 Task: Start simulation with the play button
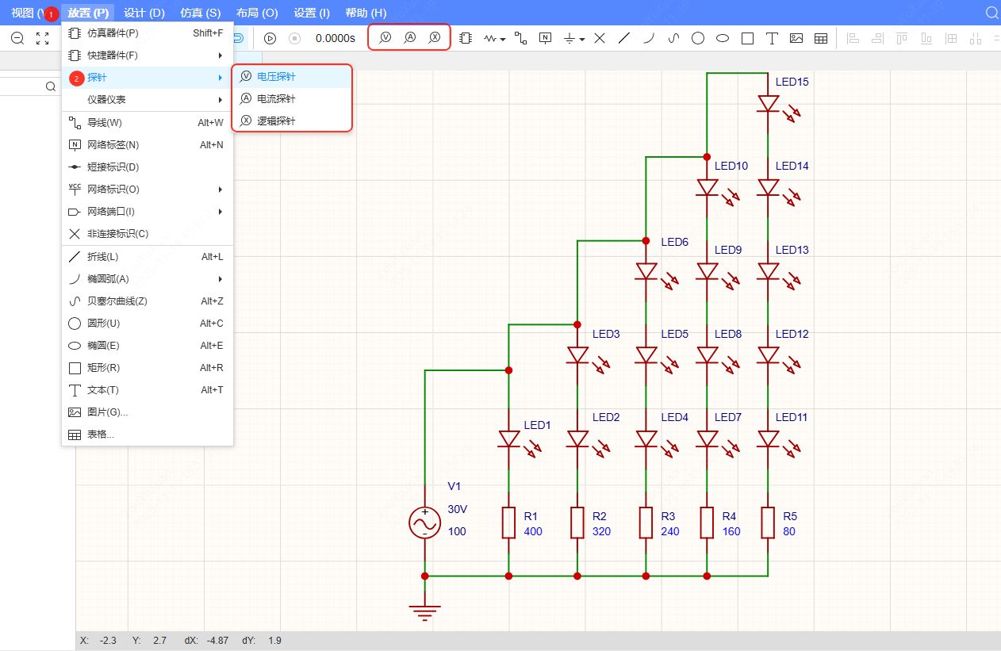(270, 38)
